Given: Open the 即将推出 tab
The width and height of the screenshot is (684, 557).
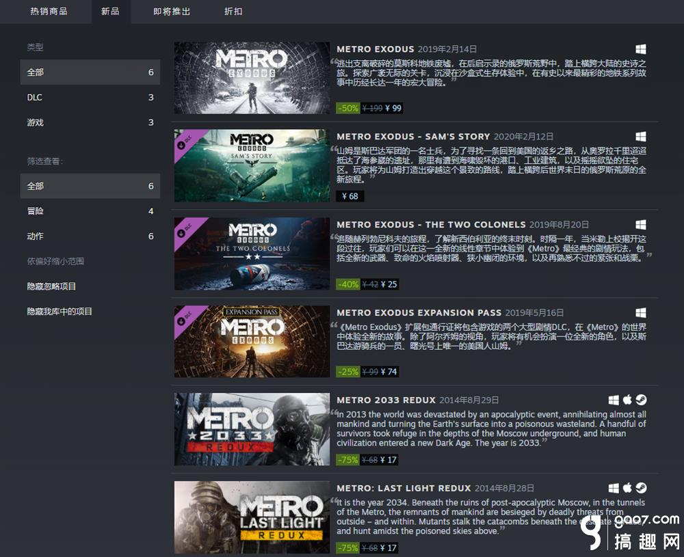Looking at the screenshot, I should pos(172,12).
